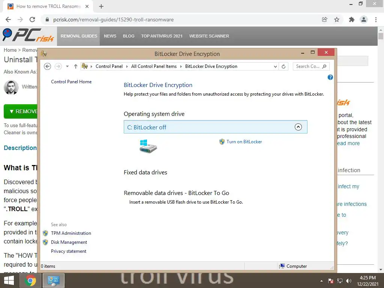Click the C: BitLocker off drive row
Screen dimensions: 384x288
[216, 127]
